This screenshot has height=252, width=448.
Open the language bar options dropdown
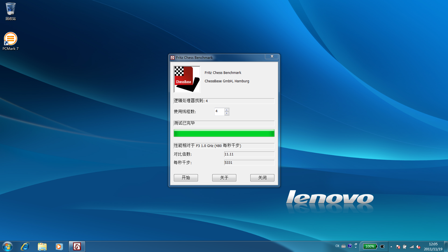point(356,248)
